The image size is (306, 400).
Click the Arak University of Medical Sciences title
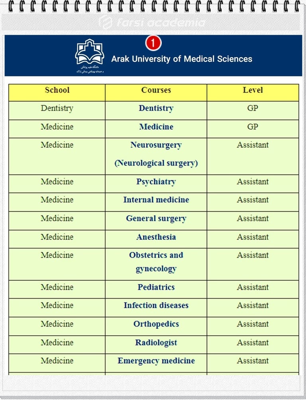(x=182, y=59)
